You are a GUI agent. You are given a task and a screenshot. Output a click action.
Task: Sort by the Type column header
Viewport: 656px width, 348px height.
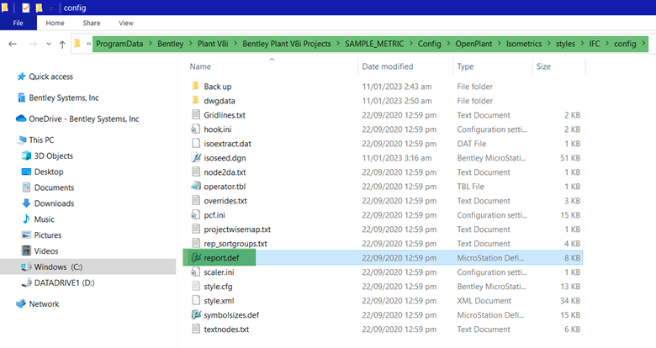465,66
